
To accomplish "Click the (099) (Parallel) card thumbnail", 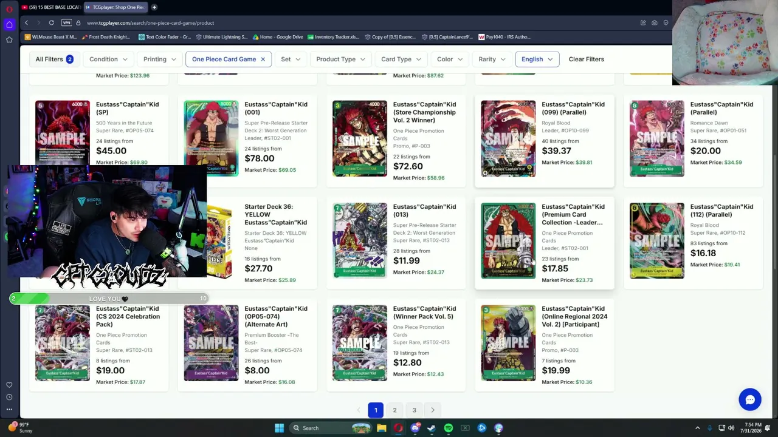I will [508, 138].
